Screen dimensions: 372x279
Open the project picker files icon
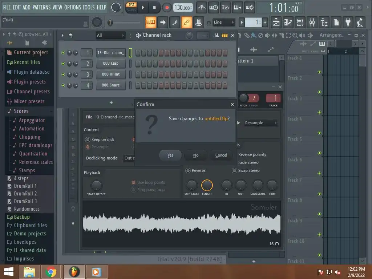[x=336, y=22]
